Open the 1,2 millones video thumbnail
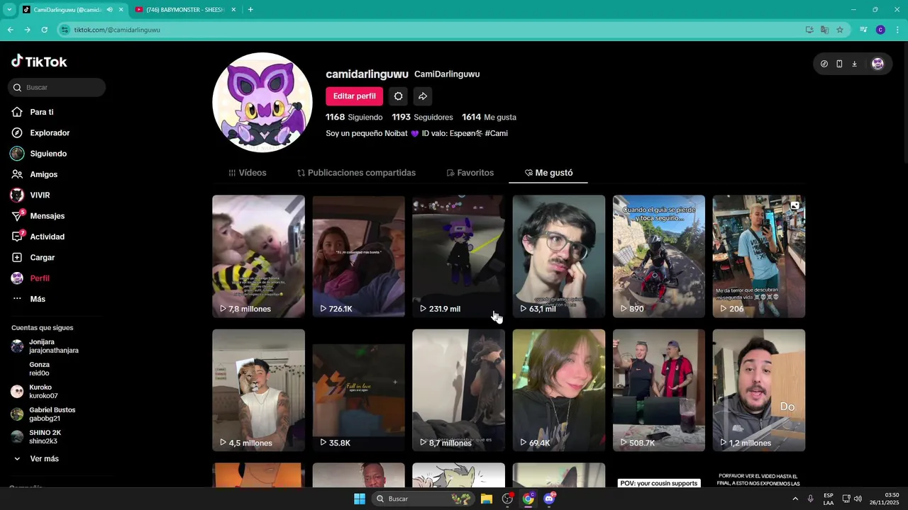The width and height of the screenshot is (908, 510). (x=758, y=390)
